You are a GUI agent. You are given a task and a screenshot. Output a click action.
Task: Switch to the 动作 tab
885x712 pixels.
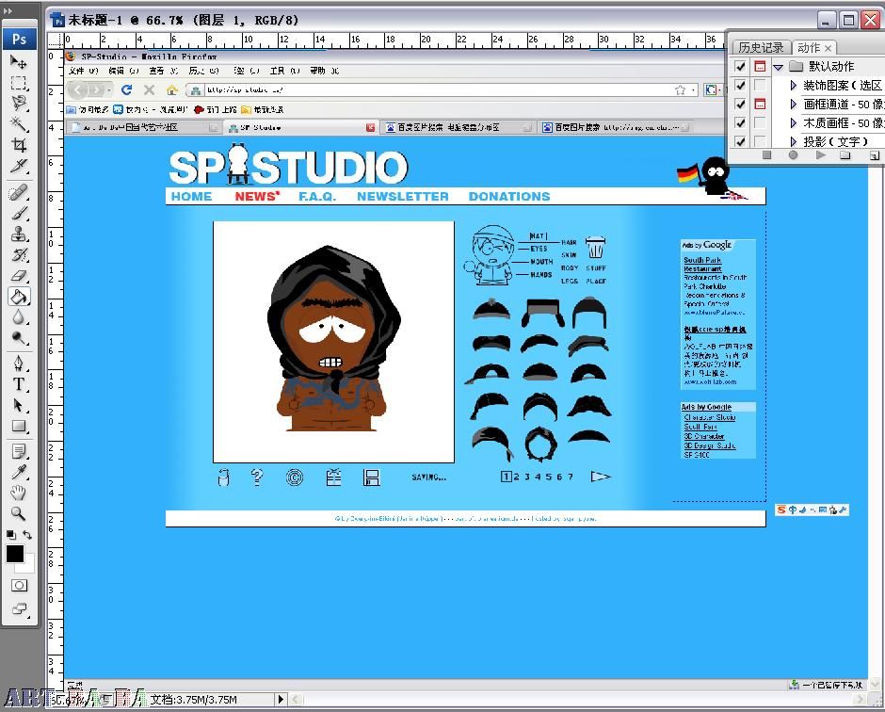[x=808, y=47]
